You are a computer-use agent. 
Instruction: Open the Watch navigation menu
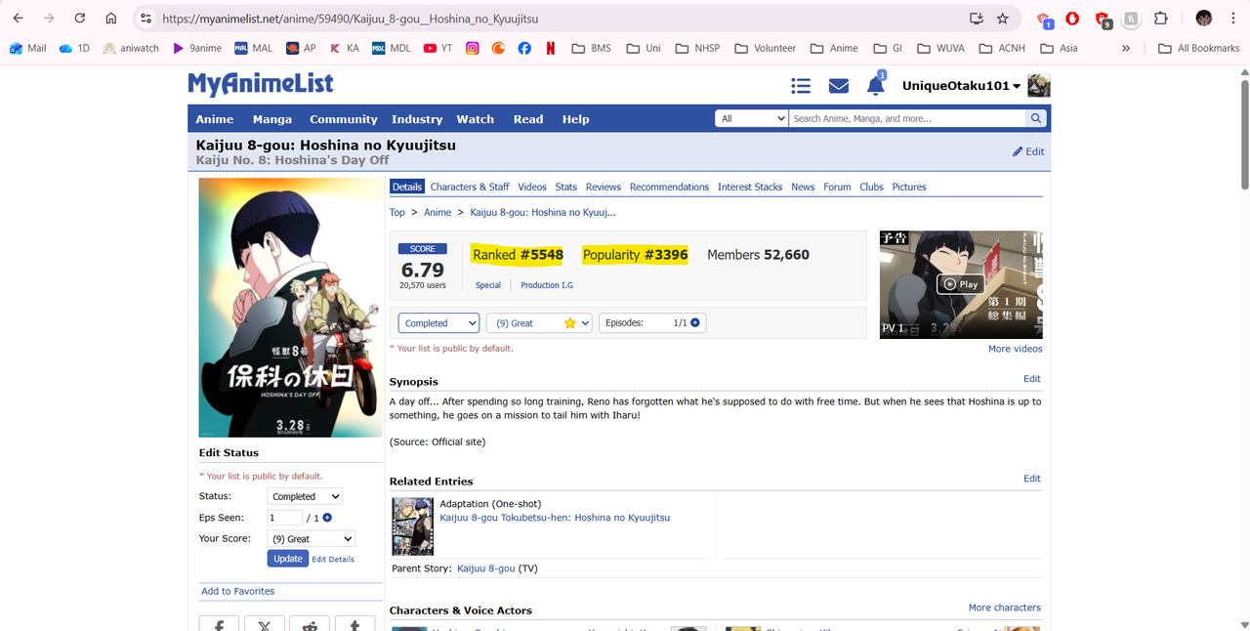point(476,119)
